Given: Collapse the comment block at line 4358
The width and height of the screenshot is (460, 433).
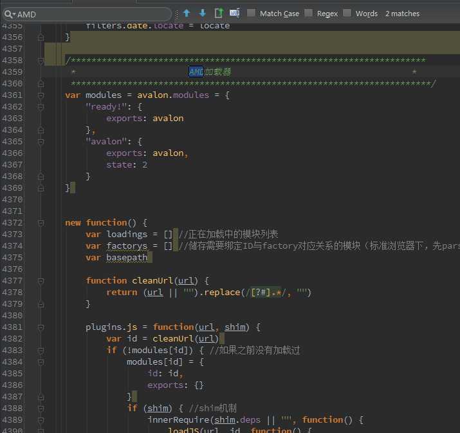Looking at the screenshot, I should (x=41, y=61).
